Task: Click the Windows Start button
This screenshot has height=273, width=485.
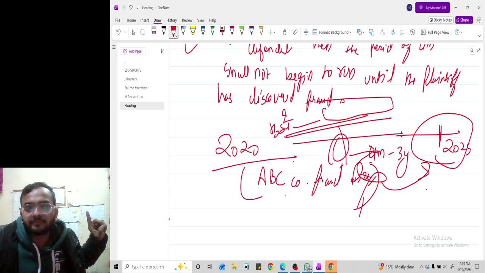Action: pos(116,267)
